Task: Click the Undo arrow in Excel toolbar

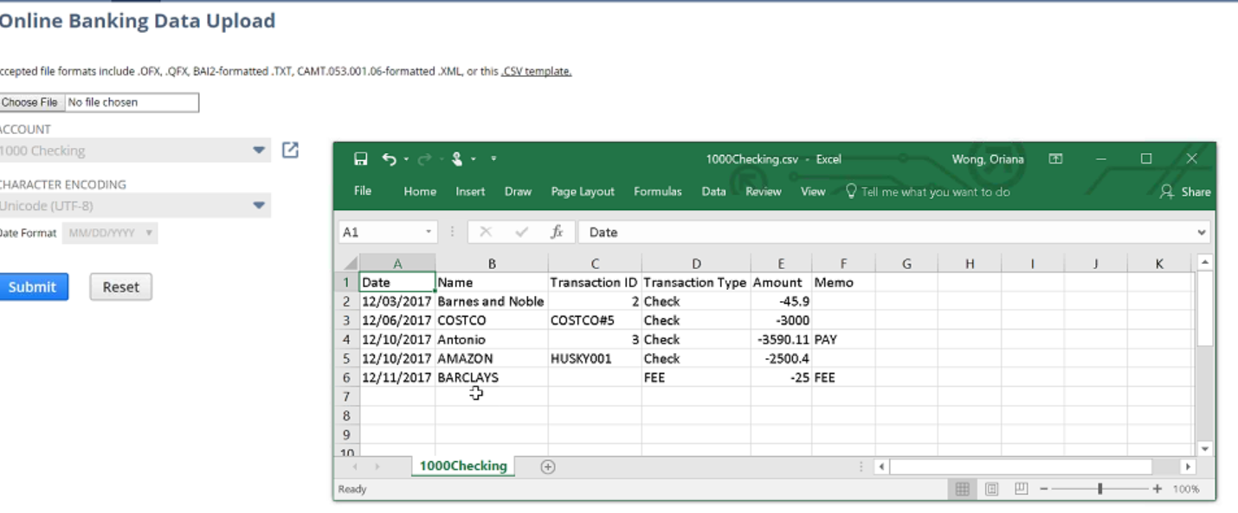Action: 389,159
